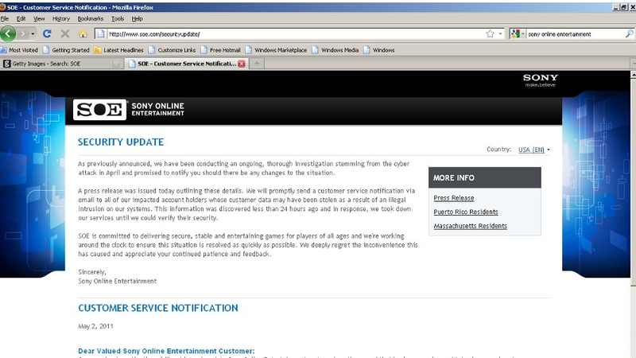This screenshot has height=358, width=636.
Task: Open the search engine selector dropdown
Action: pyautogui.click(x=518, y=34)
